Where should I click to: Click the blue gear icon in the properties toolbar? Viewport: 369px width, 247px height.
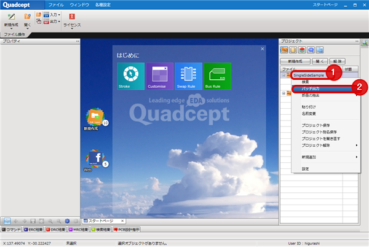[67, 221]
